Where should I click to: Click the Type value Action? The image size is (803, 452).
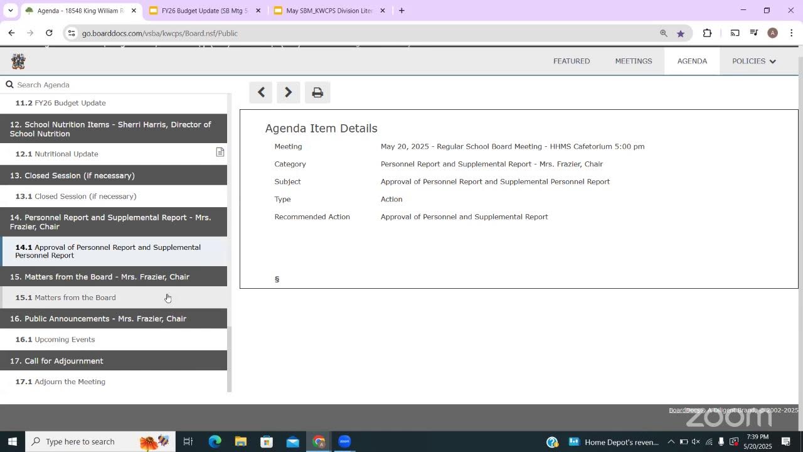coord(391,199)
